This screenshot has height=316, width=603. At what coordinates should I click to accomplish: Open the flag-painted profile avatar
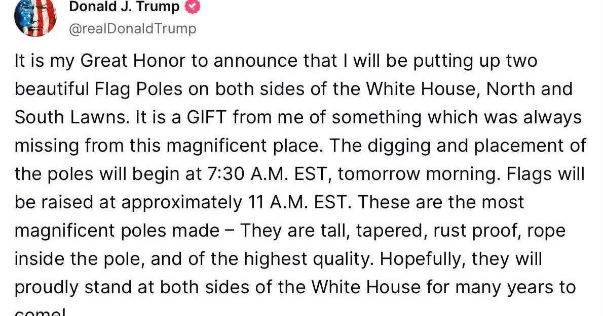(35, 17)
